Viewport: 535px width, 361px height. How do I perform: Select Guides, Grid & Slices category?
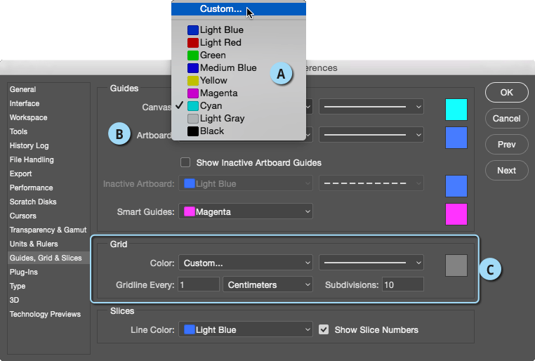pos(48,258)
